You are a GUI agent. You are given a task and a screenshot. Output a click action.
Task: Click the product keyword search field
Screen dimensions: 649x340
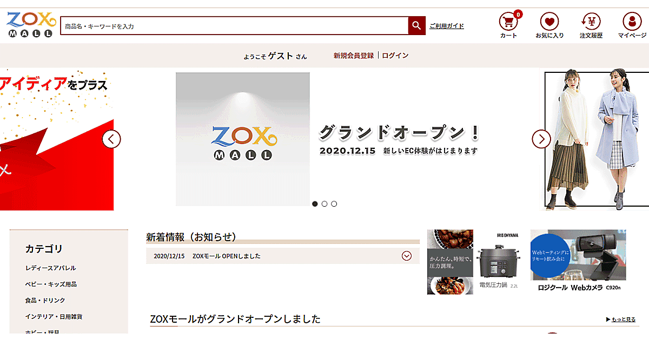click(x=234, y=25)
